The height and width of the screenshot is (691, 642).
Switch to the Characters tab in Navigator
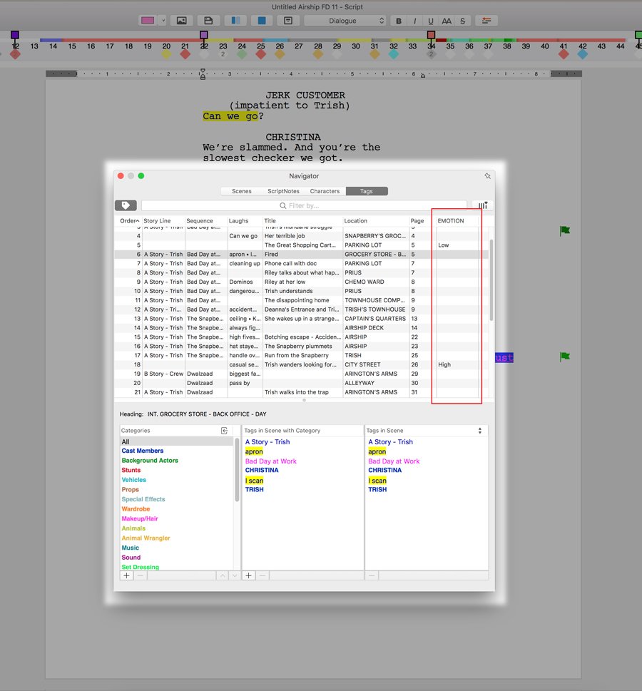325,191
